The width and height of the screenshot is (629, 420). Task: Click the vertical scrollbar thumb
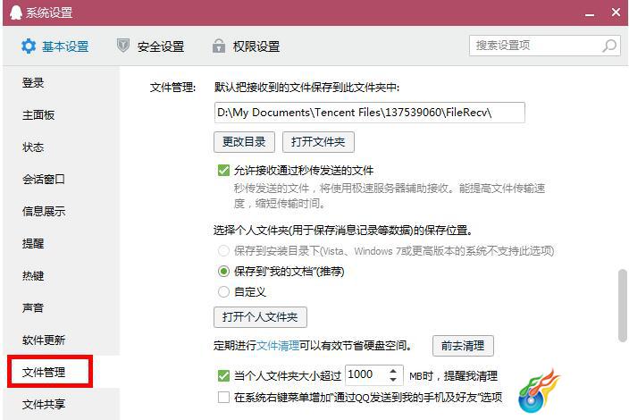click(623, 306)
